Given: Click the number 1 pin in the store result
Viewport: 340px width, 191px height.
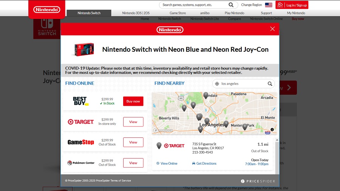Looking at the screenshot, I should point(159,146).
